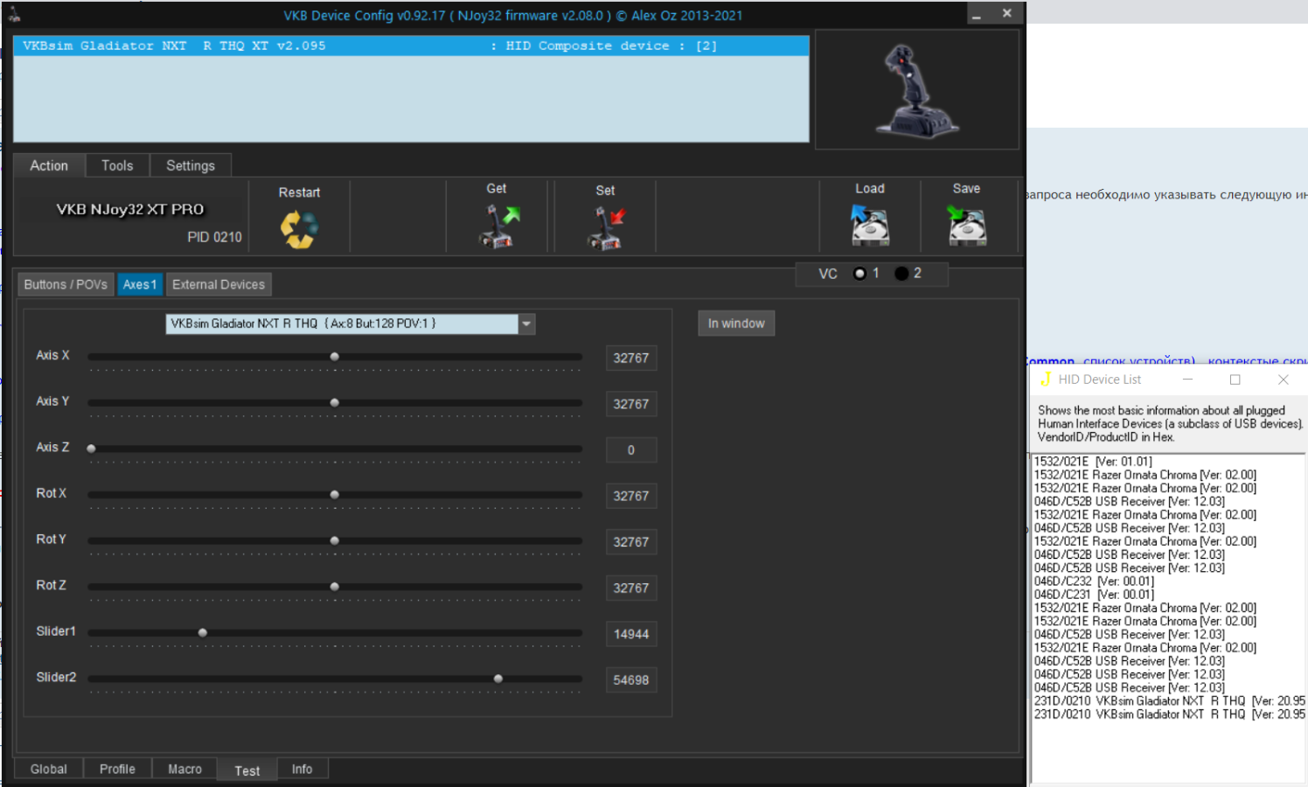Image resolution: width=1308 pixels, height=787 pixels.
Task: Click the Axis X value field 32767
Action: coord(631,358)
